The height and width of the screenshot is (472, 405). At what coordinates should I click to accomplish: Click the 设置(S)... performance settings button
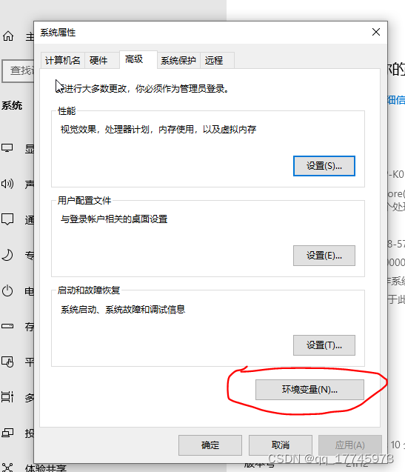324,166
